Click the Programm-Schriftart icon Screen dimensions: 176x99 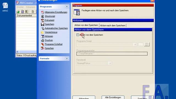(43, 44)
